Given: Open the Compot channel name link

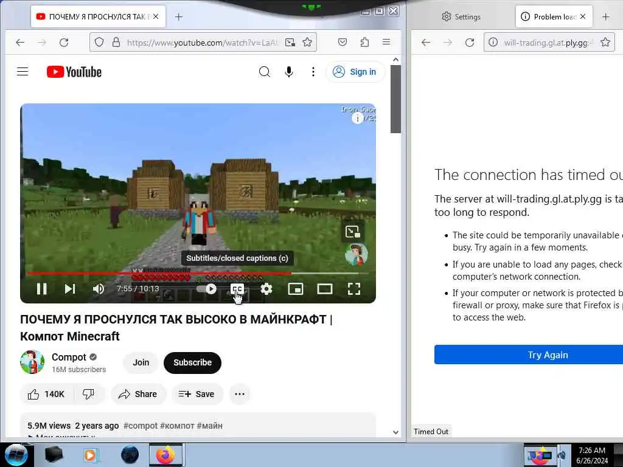Looking at the screenshot, I should 69,357.
